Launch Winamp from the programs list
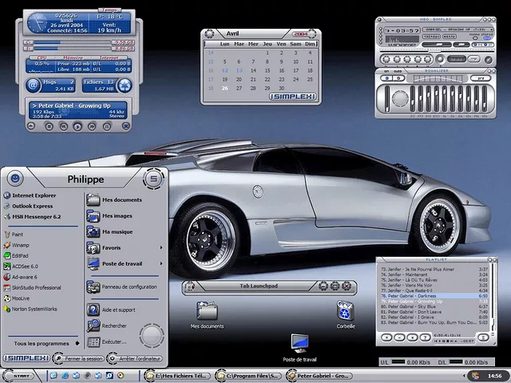This screenshot has height=383, width=511. [x=20, y=245]
